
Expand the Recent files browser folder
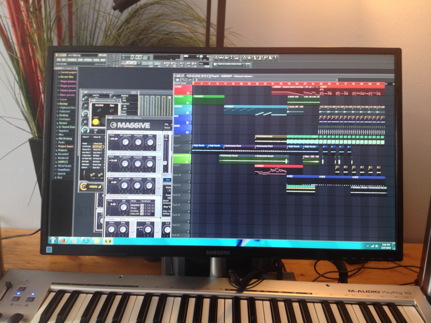coord(67,77)
